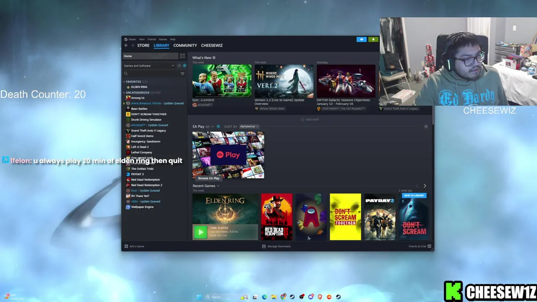Open the Manage Downloads icon
Viewport: 537px width, 302px height.
(x=263, y=246)
